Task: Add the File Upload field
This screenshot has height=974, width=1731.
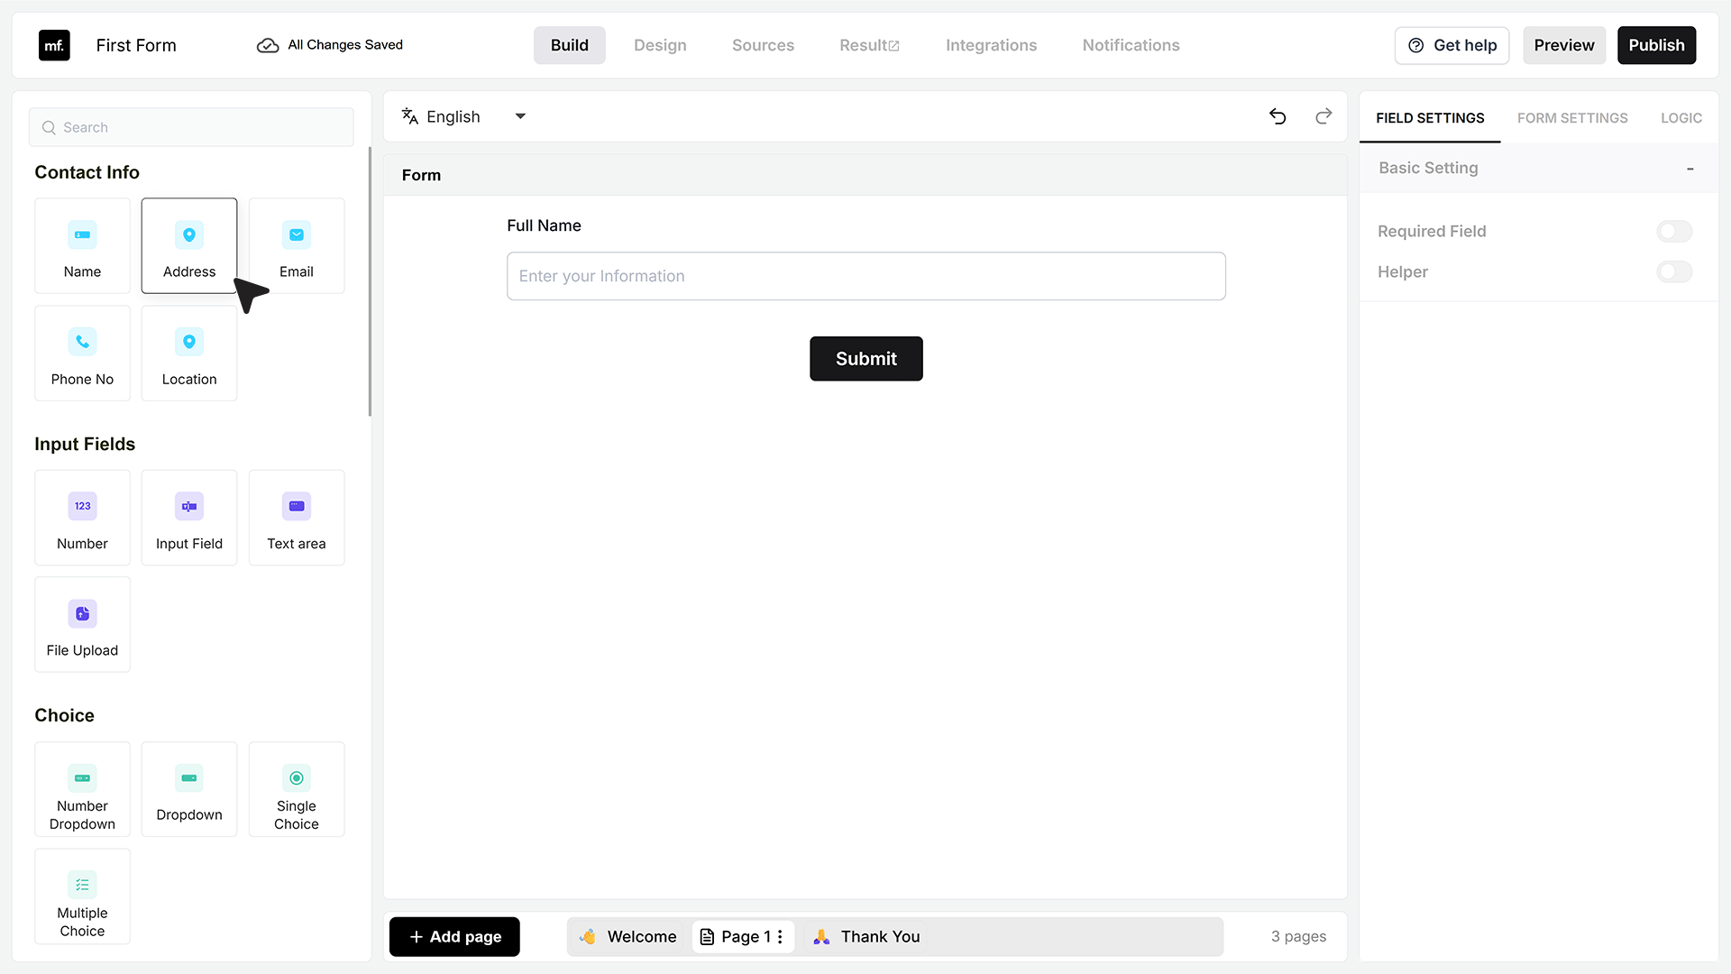Action: tap(82, 624)
